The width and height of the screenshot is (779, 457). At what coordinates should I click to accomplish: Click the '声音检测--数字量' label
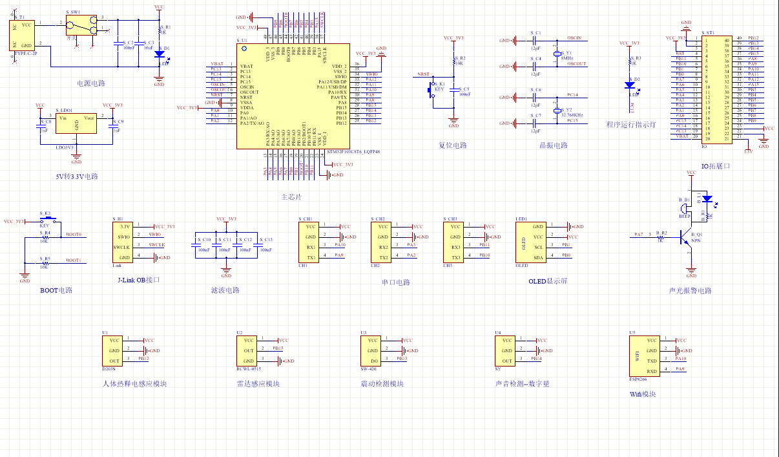coord(523,383)
